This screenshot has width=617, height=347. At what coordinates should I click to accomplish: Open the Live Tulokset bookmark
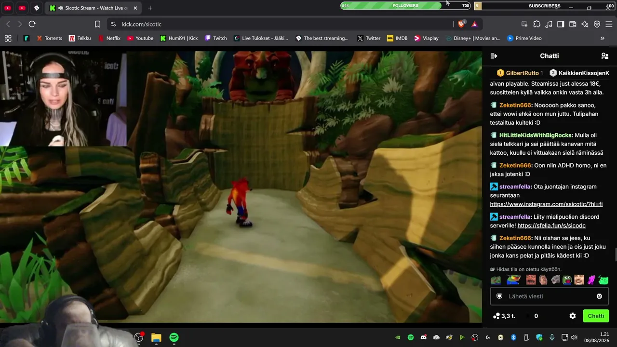pos(260,38)
